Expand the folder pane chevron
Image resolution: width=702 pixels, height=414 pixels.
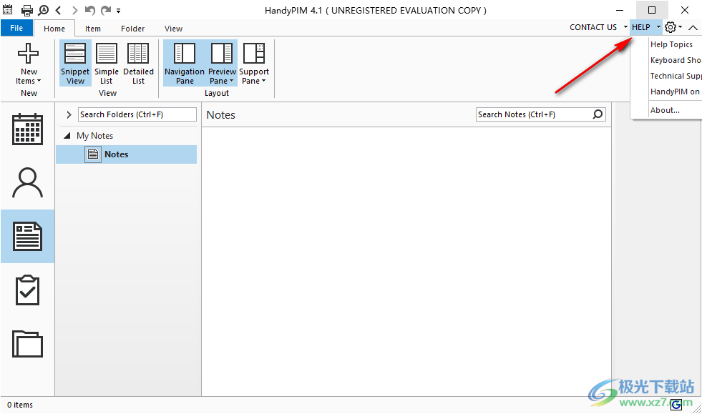[69, 114]
